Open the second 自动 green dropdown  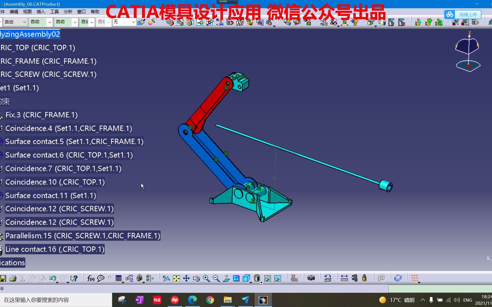41,22
